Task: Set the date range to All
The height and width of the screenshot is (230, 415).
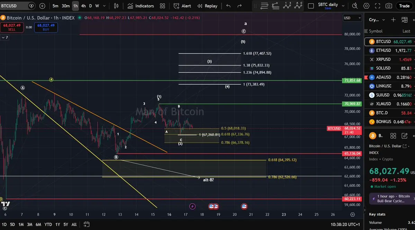Action: (74, 224)
